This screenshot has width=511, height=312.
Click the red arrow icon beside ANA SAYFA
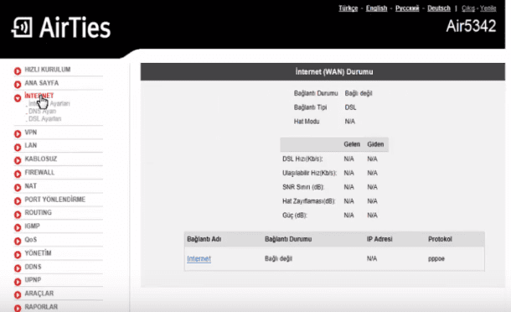point(18,84)
